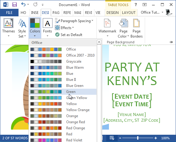
Task: Choose the Office color scheme
Action: [x=63, y=49]
